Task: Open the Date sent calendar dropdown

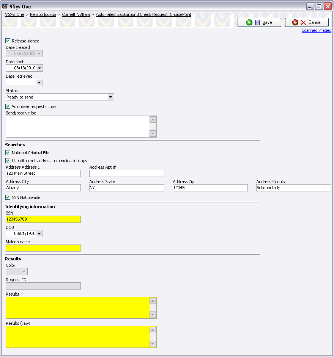Action: coord(39,68)
